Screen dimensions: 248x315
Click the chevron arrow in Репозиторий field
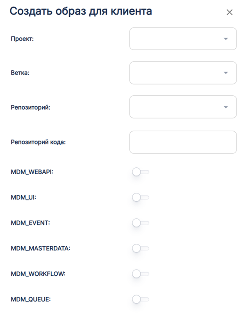pyautogui.click(x=225, y=107)
